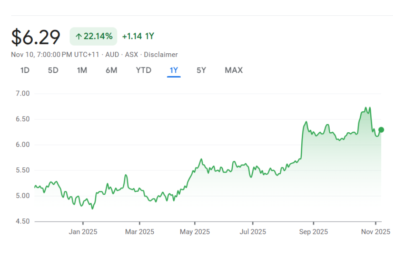Click the $6.29 current price

click(36, 37)
